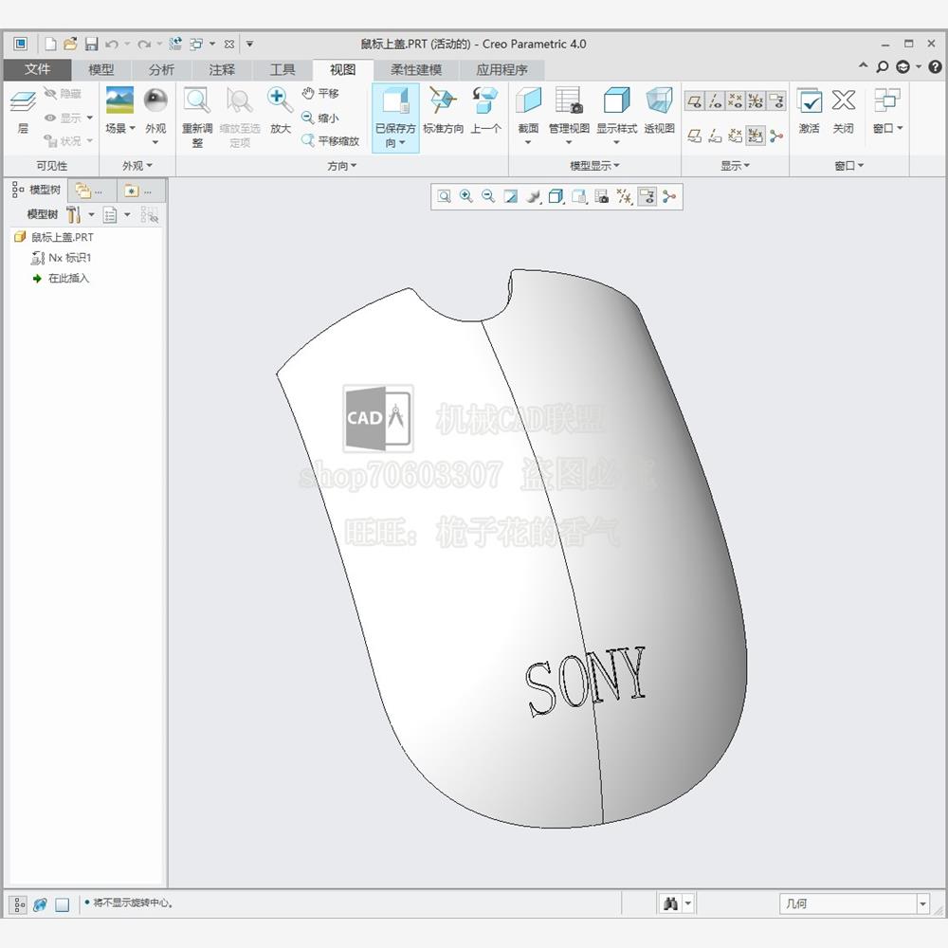
Task: Undo the last action
Action: click(x=112, y=45)
